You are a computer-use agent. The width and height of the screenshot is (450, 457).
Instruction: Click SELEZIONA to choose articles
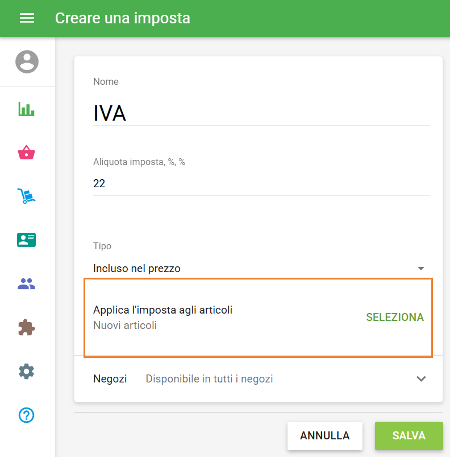pos(395,318)
